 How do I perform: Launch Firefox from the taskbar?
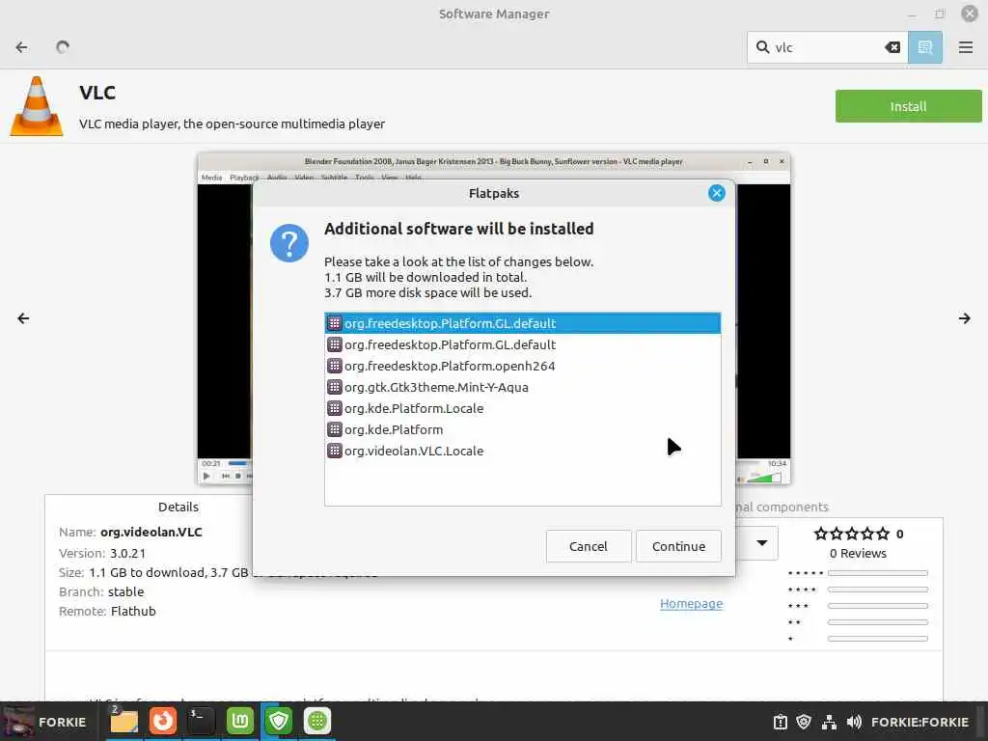tap(162, 721)
